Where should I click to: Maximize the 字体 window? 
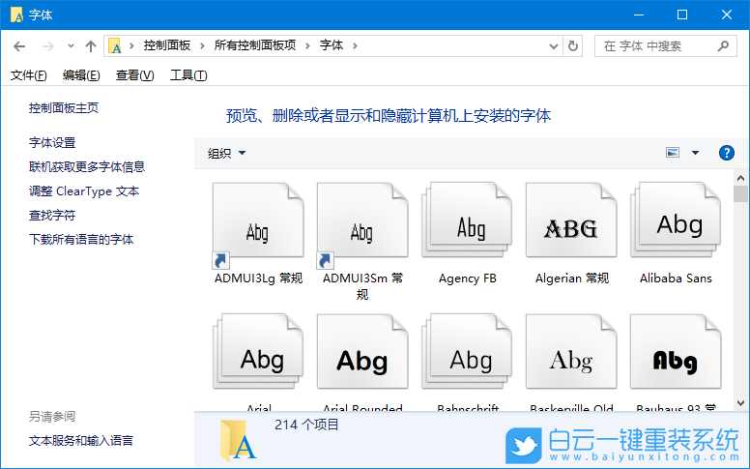(x=682, y=15)
